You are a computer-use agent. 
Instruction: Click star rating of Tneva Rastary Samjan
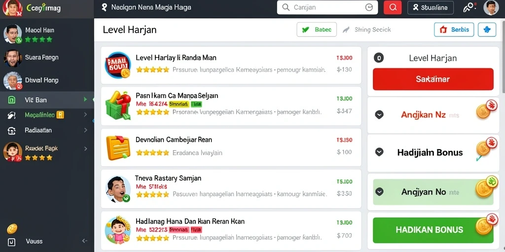[x=152, y=194]
